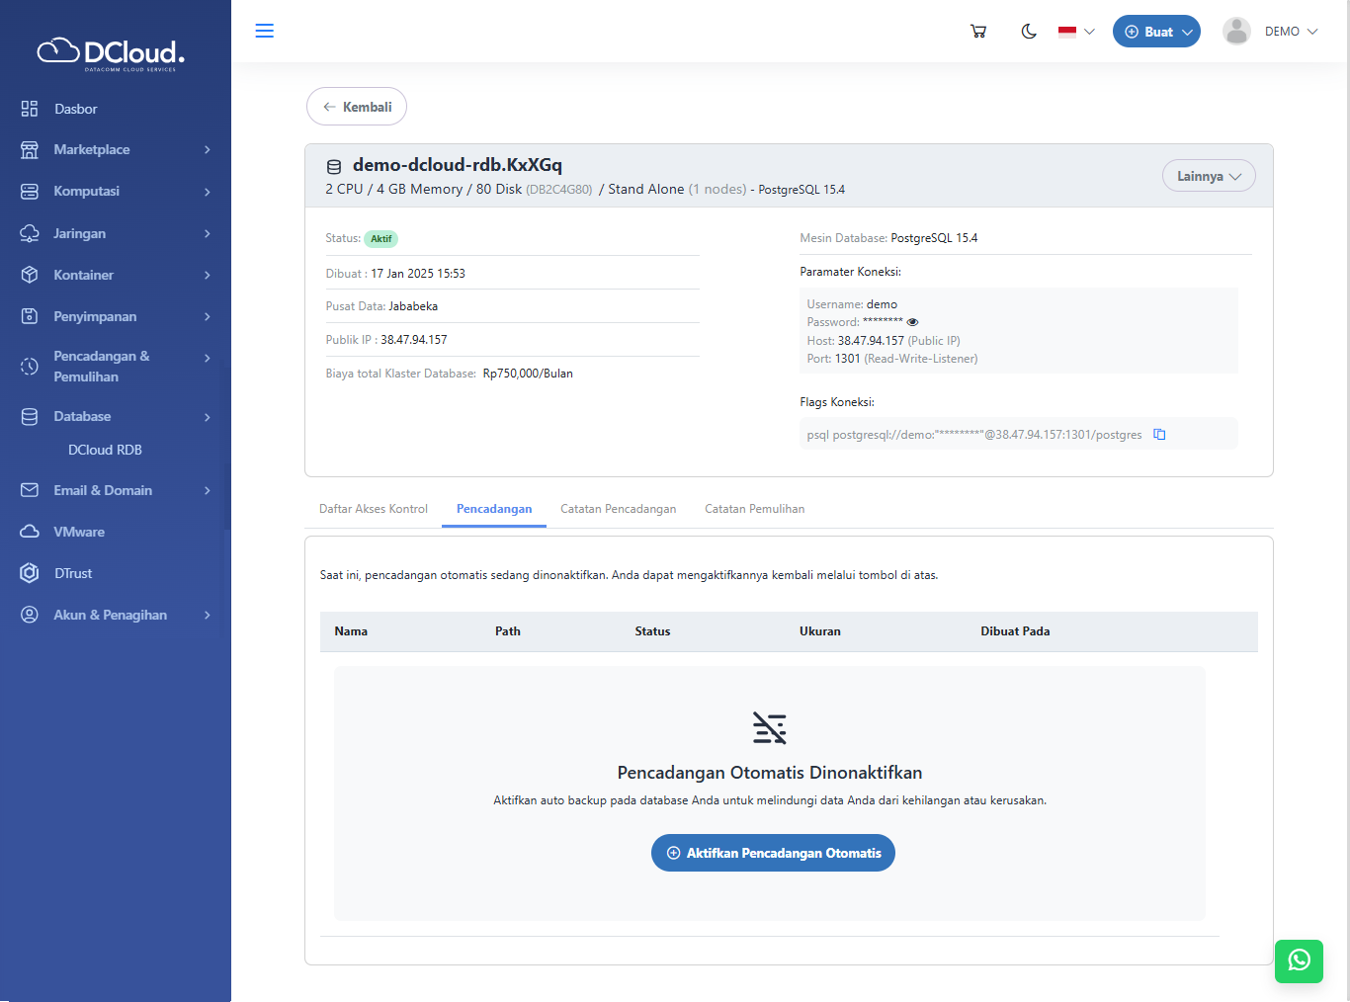The width and height of the screenshot is (1350, 1002).
Task: Open VMware in the sidebar
Action: [79, 532]
